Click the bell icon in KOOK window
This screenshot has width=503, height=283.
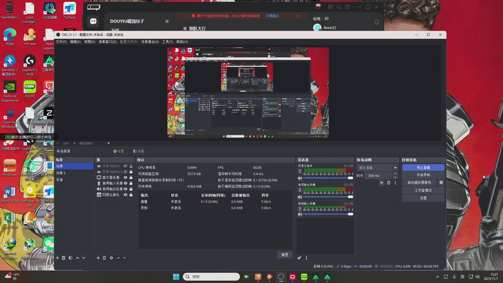[377, 22]
